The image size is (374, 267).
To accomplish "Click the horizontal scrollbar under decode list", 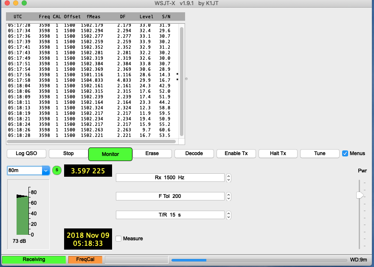I will (x=91, y=142).
